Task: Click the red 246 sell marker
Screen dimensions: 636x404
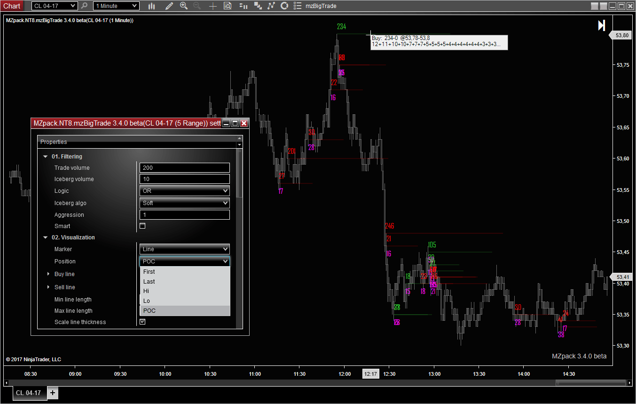Action: (389, 226)
